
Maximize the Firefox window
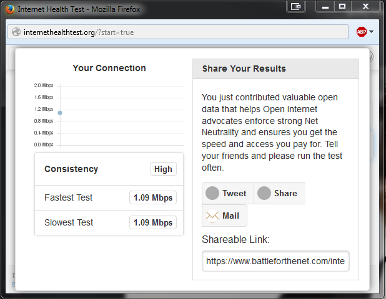point(342,6)
